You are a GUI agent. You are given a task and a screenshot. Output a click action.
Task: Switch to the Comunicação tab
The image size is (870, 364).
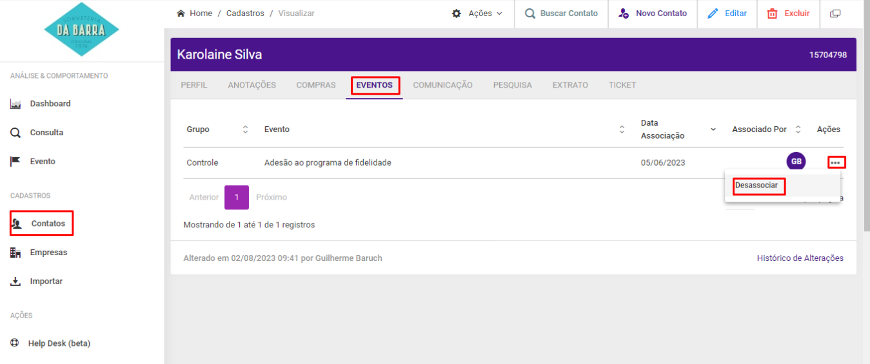point(442,85)
